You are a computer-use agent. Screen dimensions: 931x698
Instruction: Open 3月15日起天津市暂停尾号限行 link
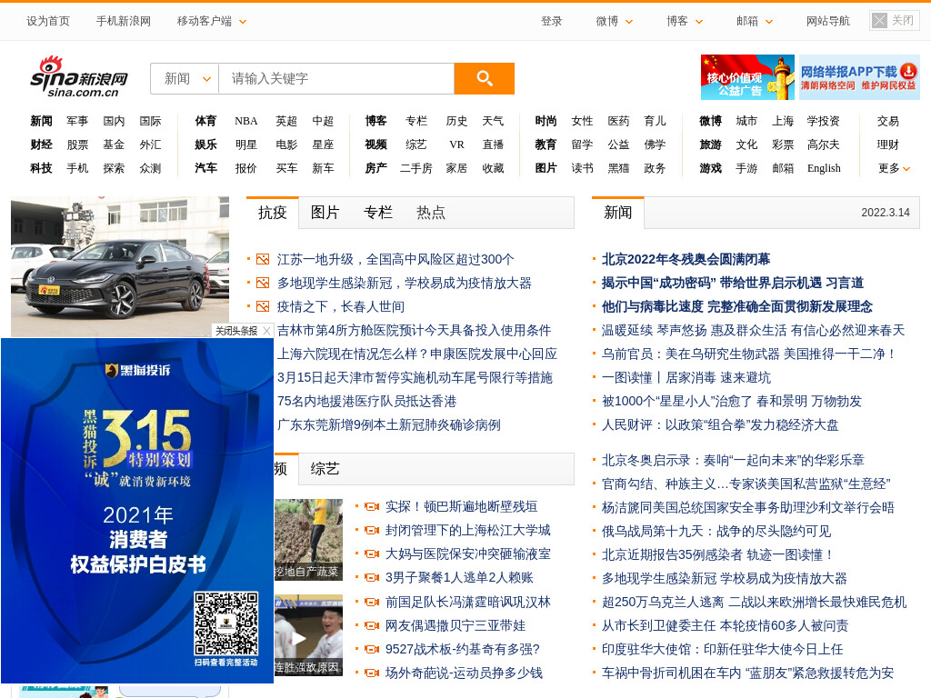(x=415, y=378)
